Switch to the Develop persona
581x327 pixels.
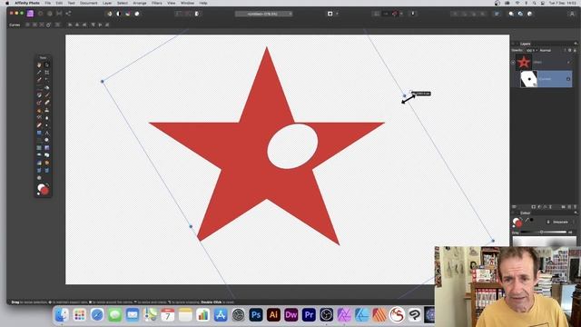tap(50, 14)
